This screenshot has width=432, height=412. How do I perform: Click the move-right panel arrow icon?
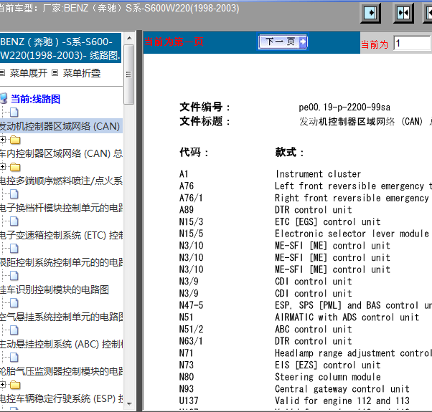pos(370,13)
